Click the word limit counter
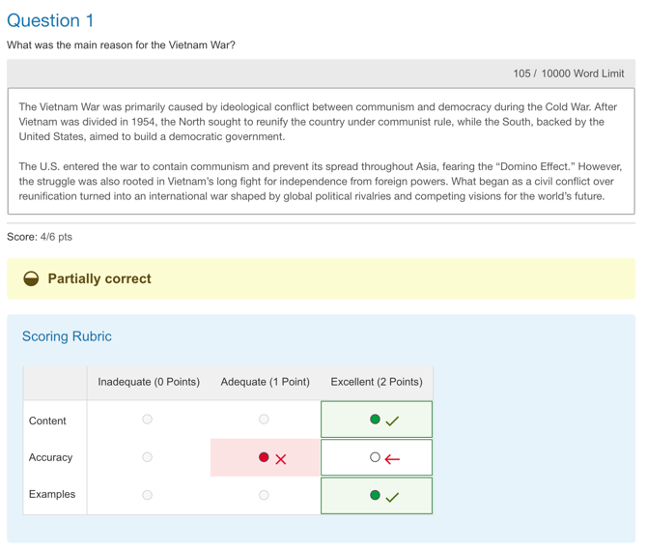The image size is (647, 552). [568, 73]
